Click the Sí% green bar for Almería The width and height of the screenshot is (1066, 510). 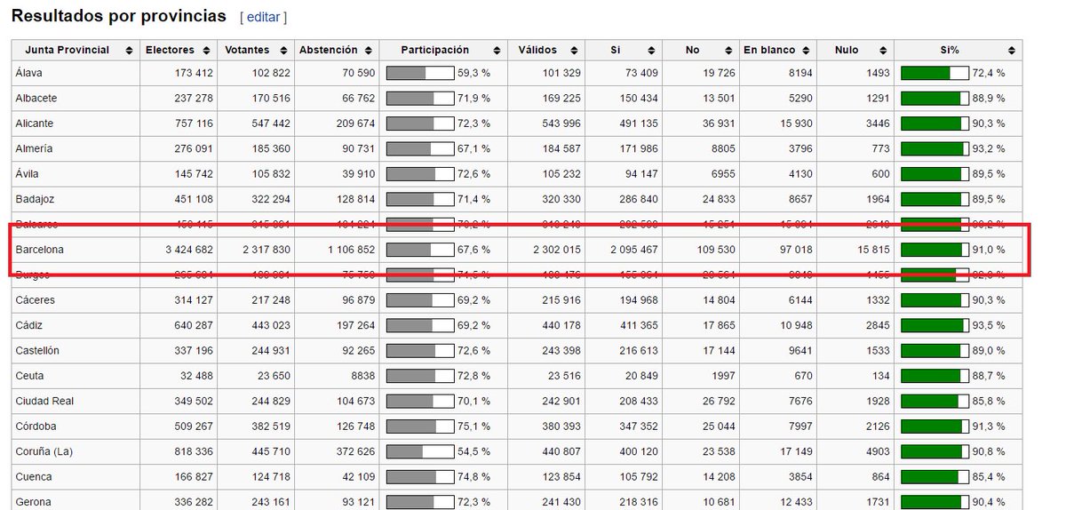click(x=935, y=148)
